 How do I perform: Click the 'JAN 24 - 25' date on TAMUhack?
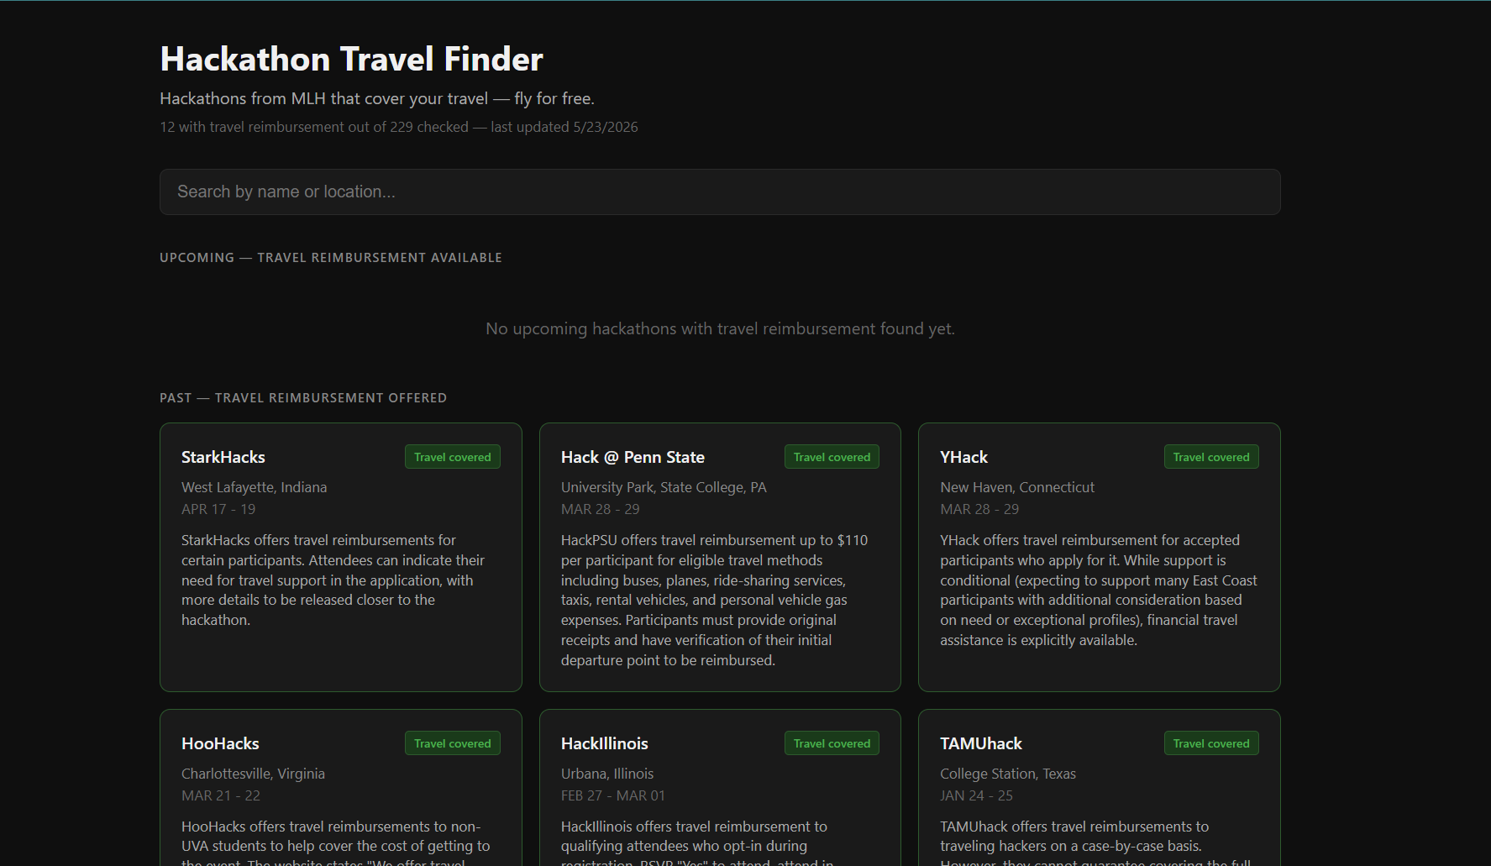click(x=976, y=795)
